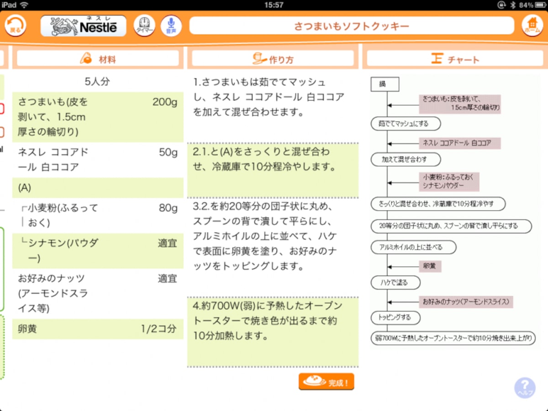Select the お好みのナッツ ingredient row
The width and height of the screenshot is (548, 411).
click(x=98, y=294)
